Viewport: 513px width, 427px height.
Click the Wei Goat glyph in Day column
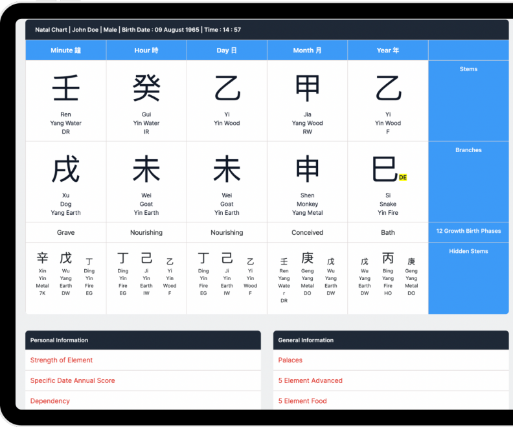pos(227,170)
